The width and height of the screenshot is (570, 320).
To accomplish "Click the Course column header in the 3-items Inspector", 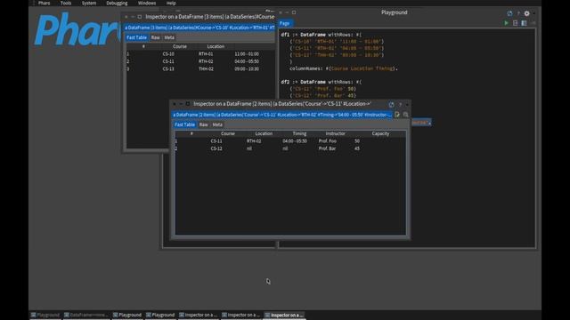I will [180, 46].
